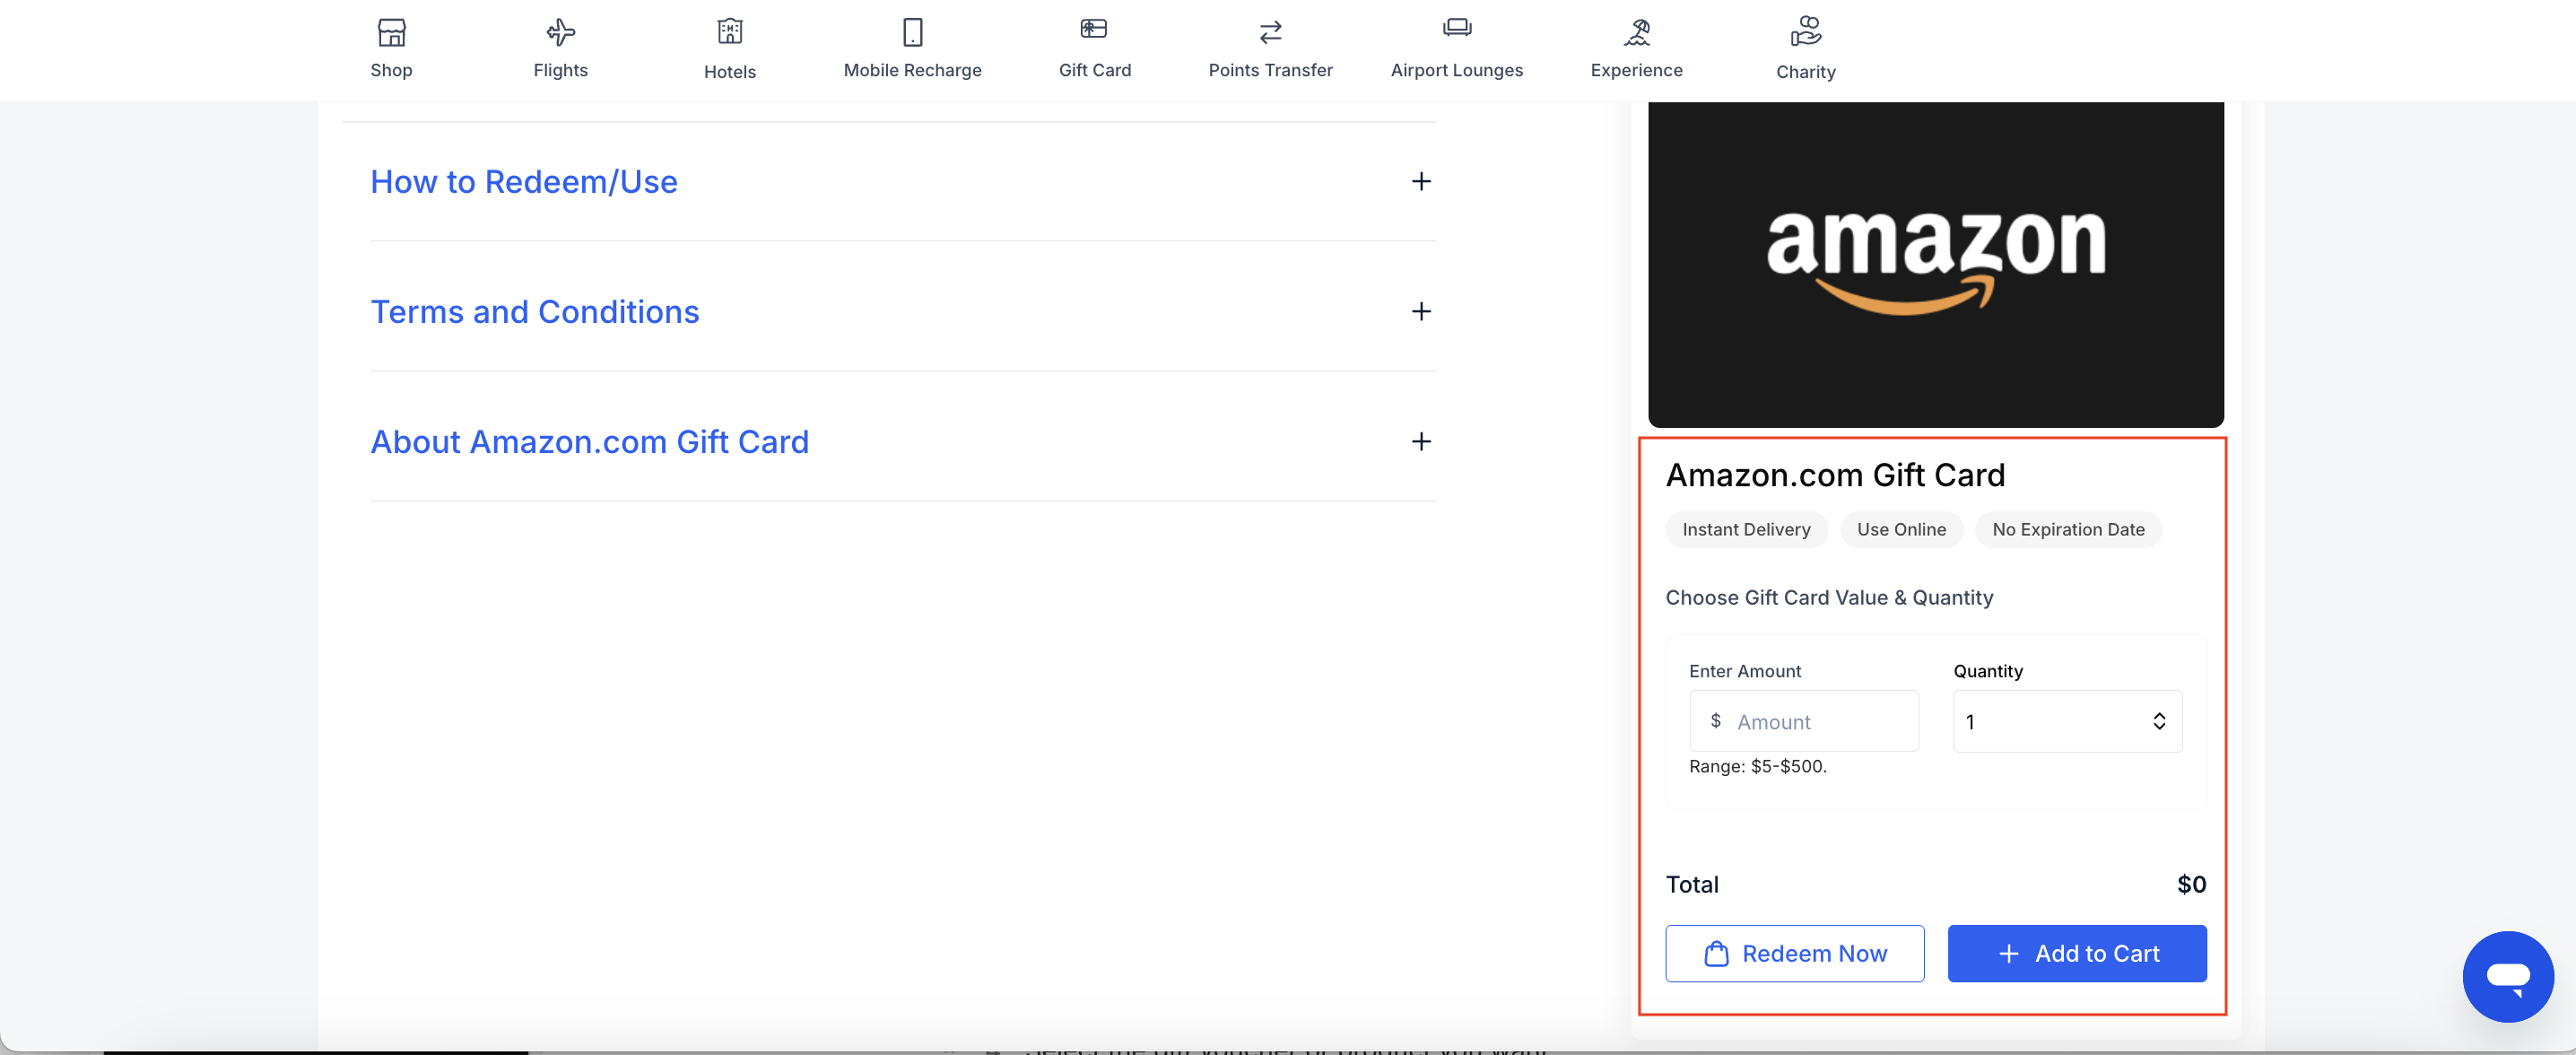
Task: Expand the How to Redeem/Use plus icon
Action: point(1420,182)
